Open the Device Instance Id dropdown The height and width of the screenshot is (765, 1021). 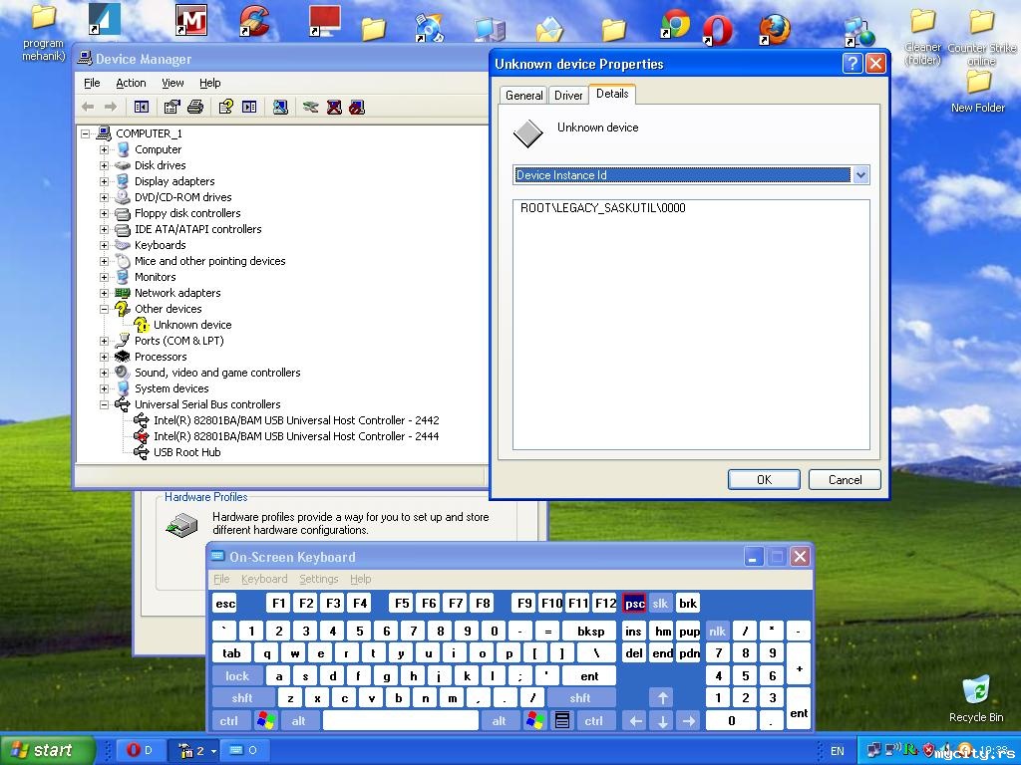pyautogui.click(x=860, y=175)
